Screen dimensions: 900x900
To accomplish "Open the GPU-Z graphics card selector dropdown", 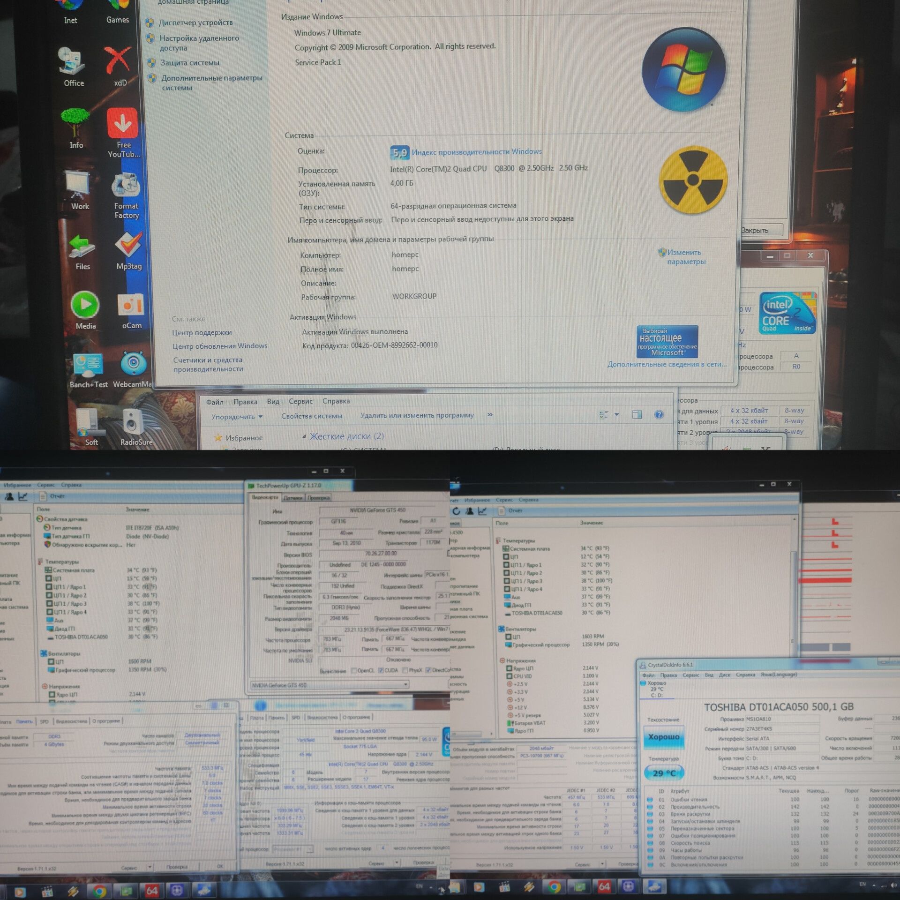I will tap(329, 685).
